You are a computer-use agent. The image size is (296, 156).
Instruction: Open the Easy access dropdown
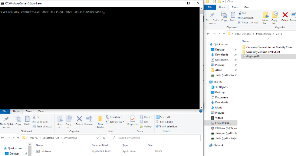[116, 121]
